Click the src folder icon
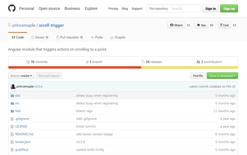 click(12, 103)
